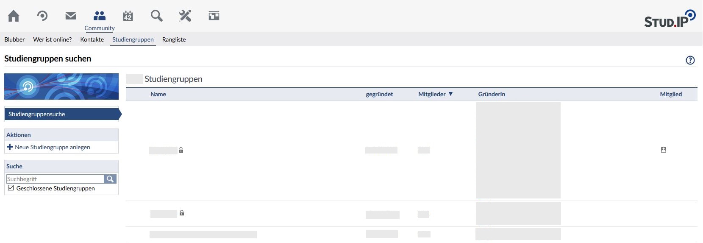The height and width of the screenshot is (243, 703).
Task: Toggle the Geschlossene Studiengruppen checkbox
Action: (11, 188)
